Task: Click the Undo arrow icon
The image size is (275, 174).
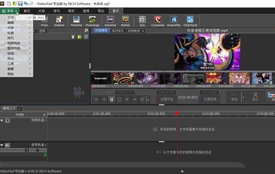Action: pyautogui.click(x=26, y=3)
